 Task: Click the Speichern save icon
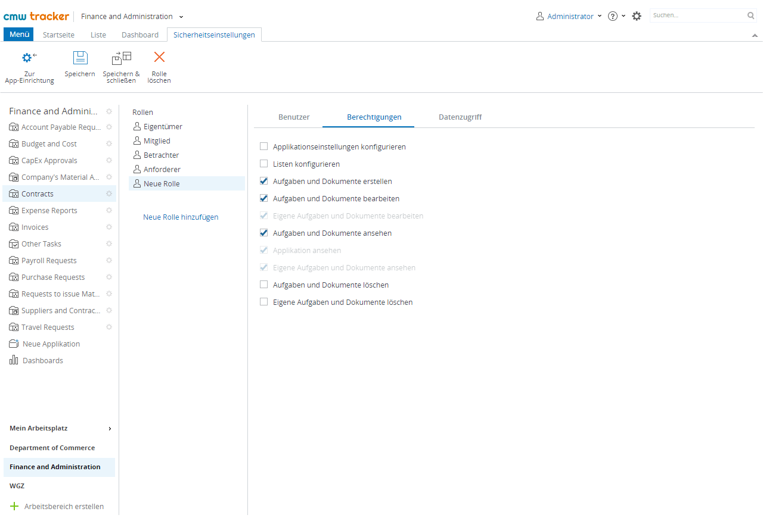pyautogui.click(x=80, y=57)
